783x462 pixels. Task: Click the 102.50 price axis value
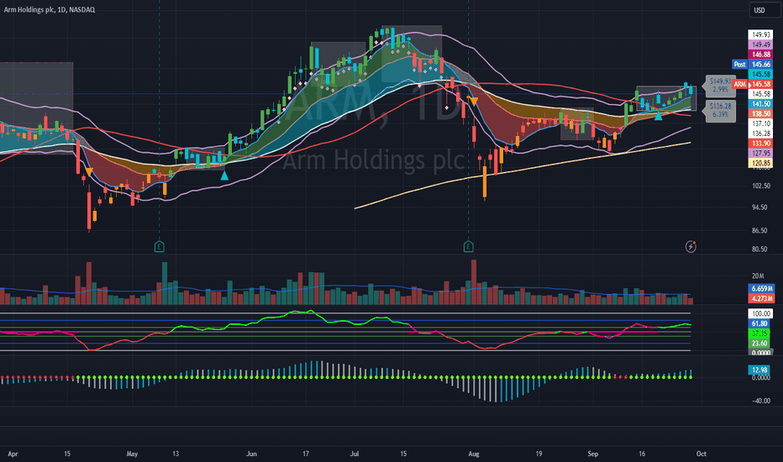tap(760, 186)
